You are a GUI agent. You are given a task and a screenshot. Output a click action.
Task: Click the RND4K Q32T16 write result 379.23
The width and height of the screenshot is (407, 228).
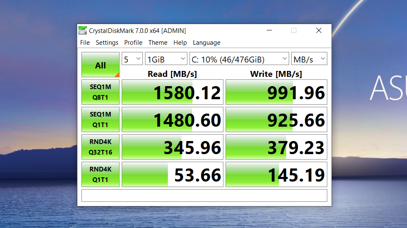pyautogui.click(x=276, y=147)
